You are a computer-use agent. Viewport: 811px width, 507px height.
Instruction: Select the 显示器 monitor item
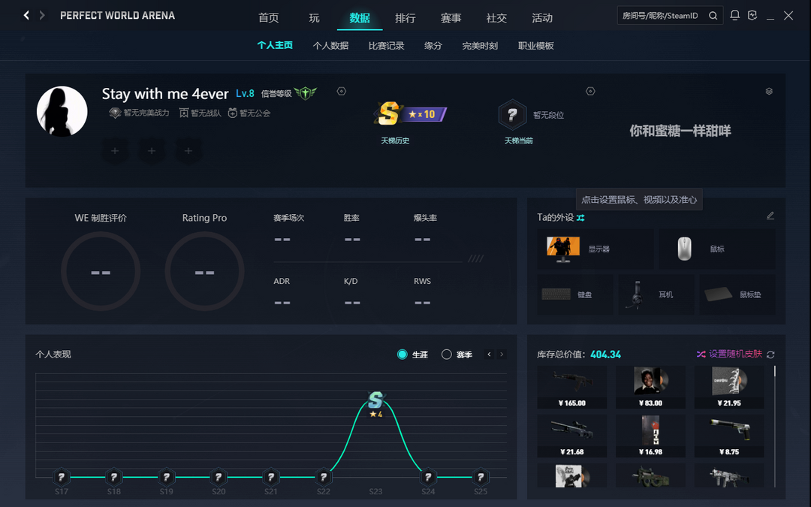pyautogui.click(x=595, y=249)
